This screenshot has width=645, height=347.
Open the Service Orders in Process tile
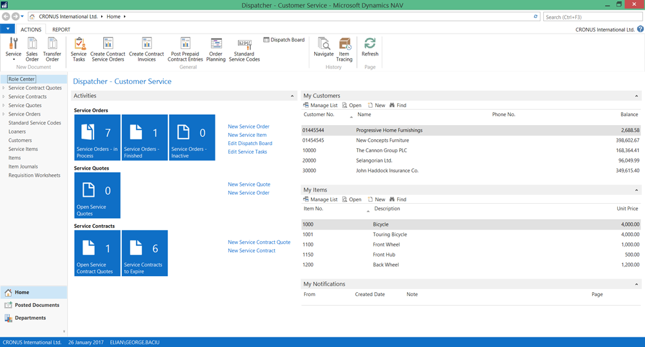(97, 138)
